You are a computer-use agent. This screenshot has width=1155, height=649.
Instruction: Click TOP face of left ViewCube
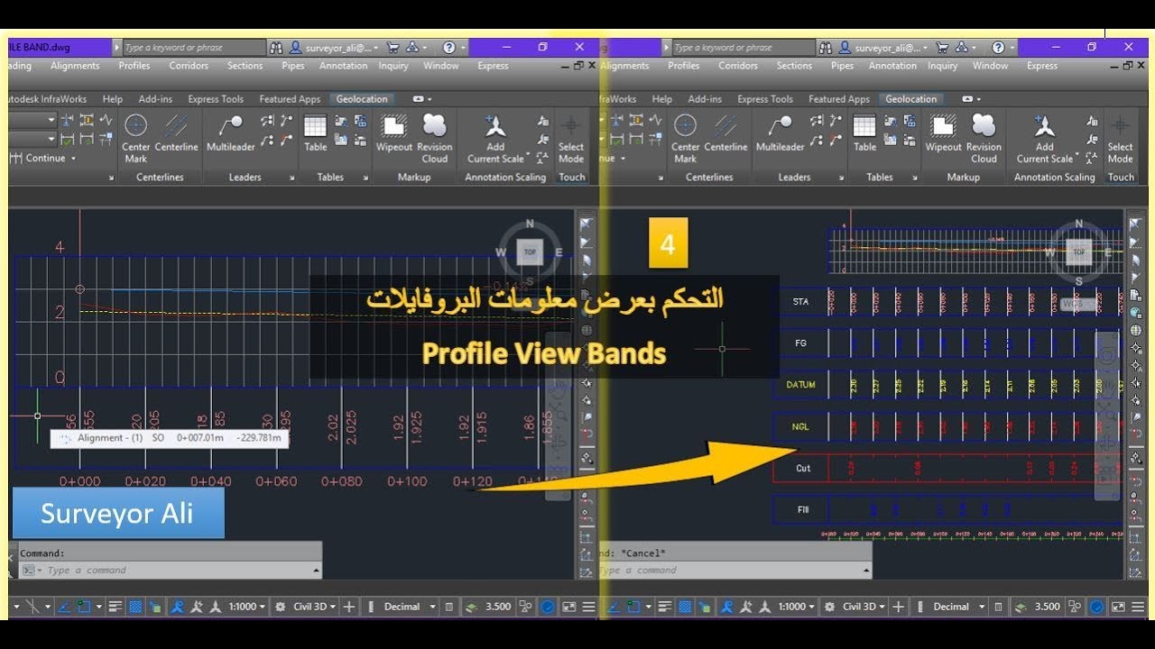[x=531, y=252]
